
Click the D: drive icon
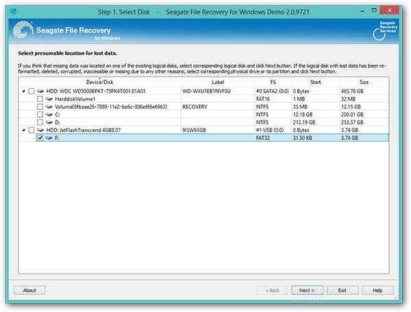[49, 122]
